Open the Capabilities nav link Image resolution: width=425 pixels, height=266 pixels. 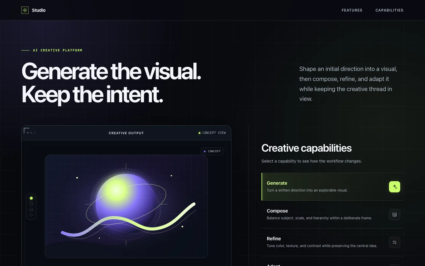[389, 10]
